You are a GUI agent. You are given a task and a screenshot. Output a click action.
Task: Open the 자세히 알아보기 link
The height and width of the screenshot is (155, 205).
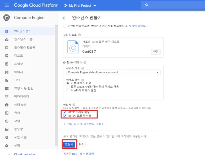coord(138,26)
